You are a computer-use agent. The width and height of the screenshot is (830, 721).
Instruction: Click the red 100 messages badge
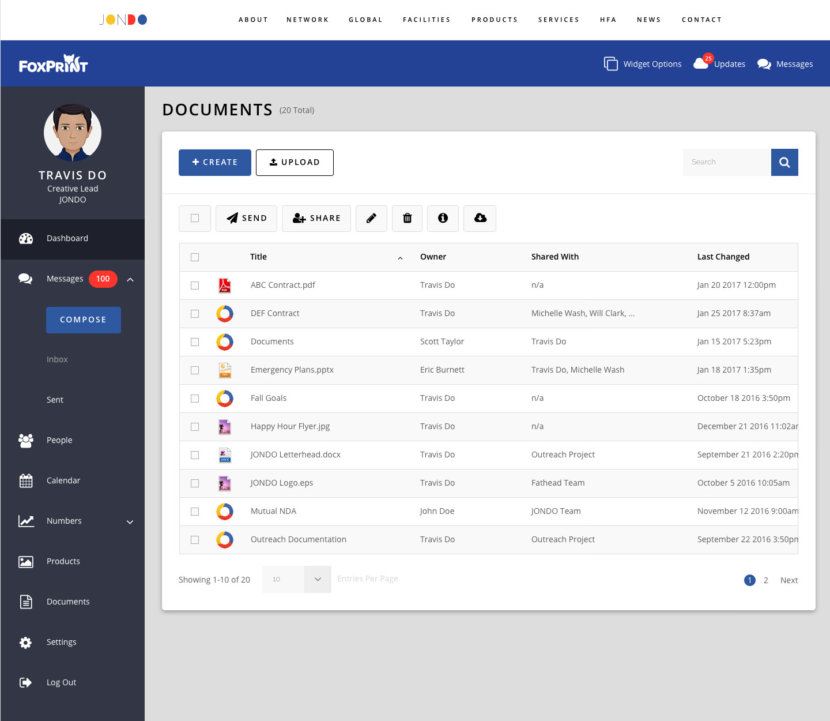pos(103,279)
